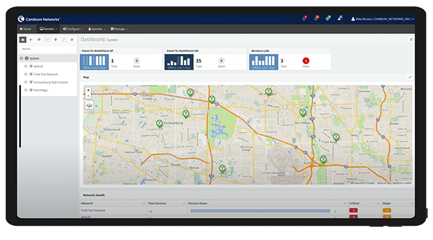Expand the Mike Bowers account menu
433x240 pixels.
click(x=382, y=19)
